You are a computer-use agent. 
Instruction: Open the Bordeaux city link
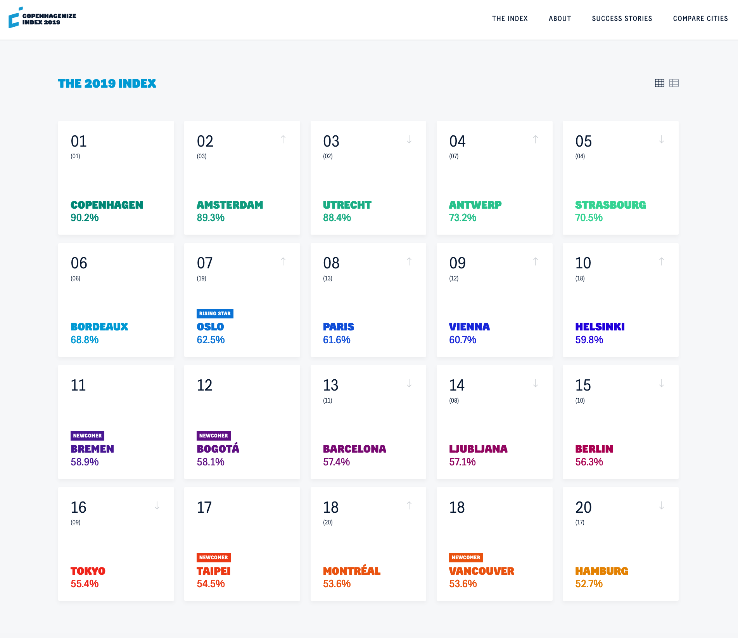coord(99,327)
